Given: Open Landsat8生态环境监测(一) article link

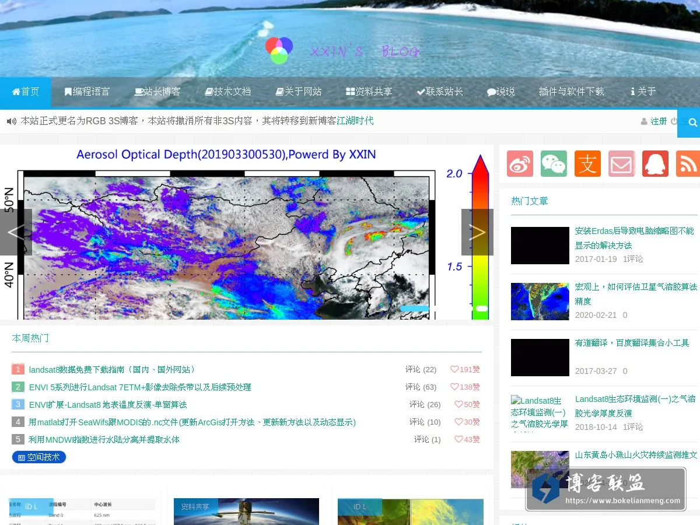Looking at the screenshot, I should pos(635,406).
